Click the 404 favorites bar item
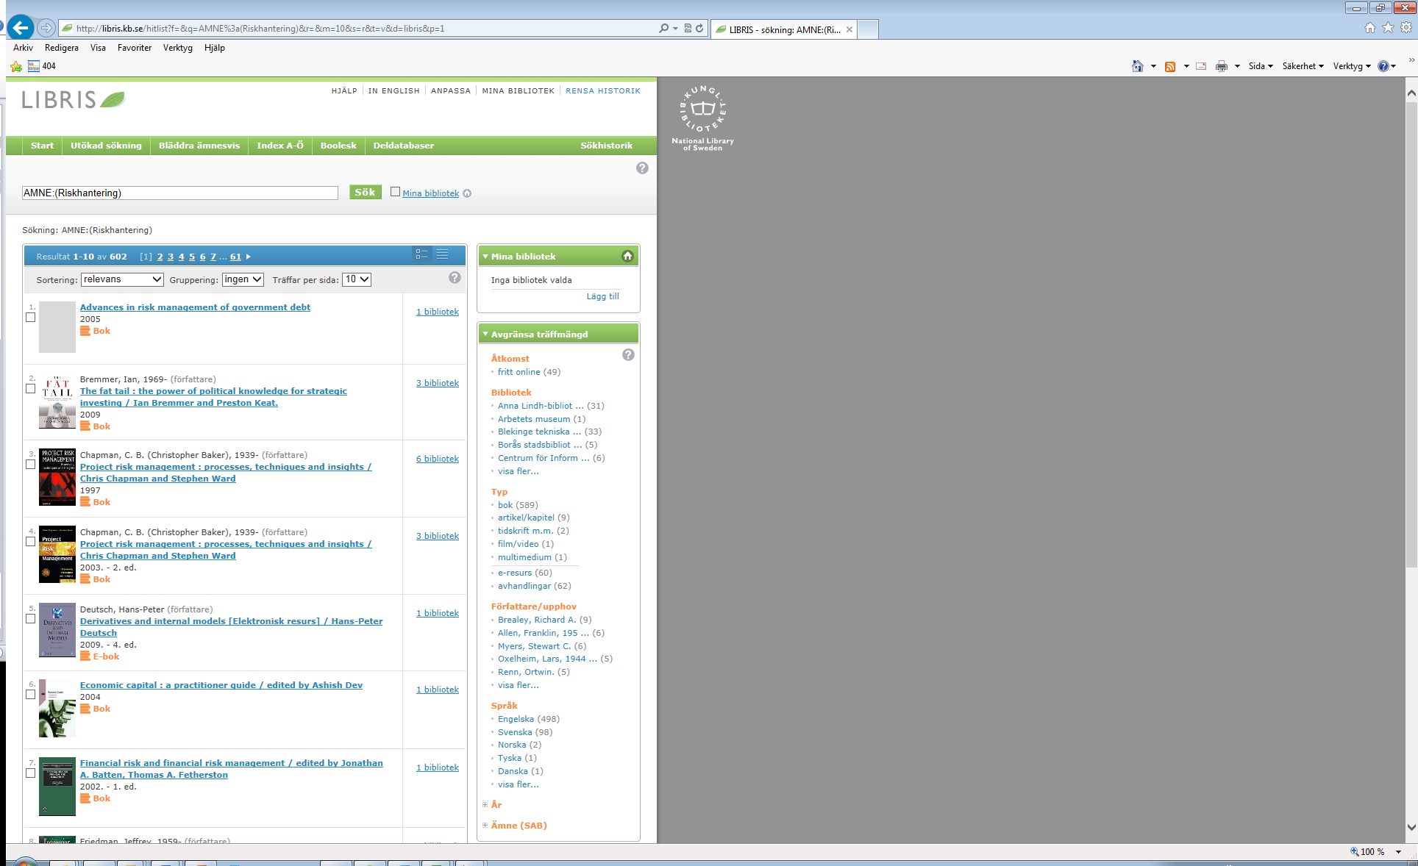 (x=42, y=66)
